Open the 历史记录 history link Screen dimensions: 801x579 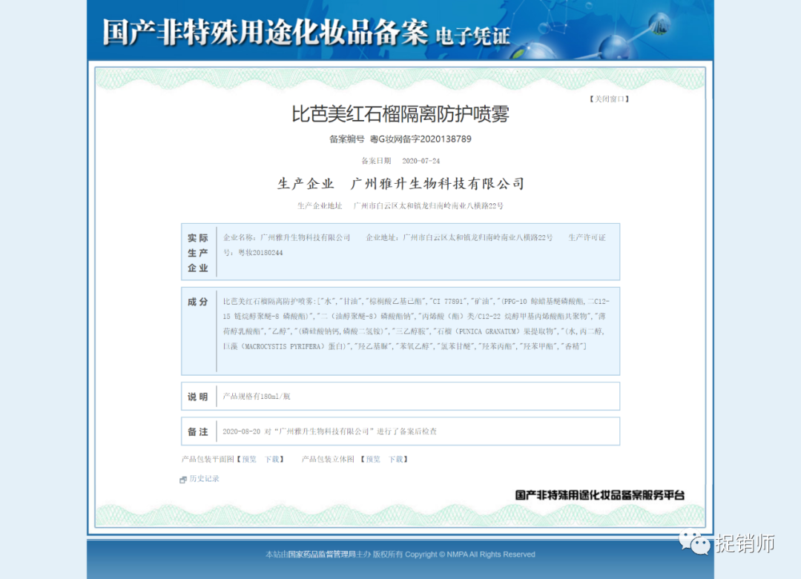click(x=204, y=479)
